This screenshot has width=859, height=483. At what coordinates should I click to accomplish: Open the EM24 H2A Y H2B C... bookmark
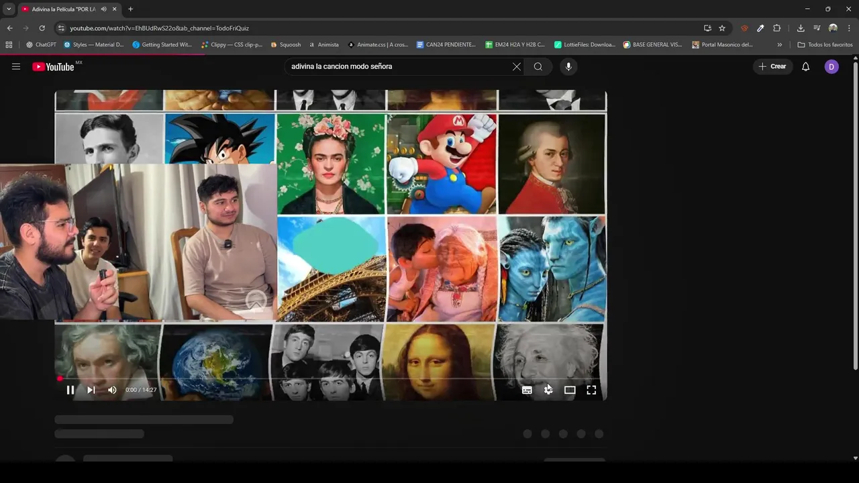(515, 45)
